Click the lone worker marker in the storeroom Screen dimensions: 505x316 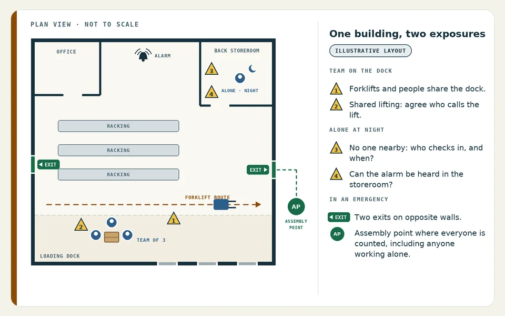(x=240, y=78)
